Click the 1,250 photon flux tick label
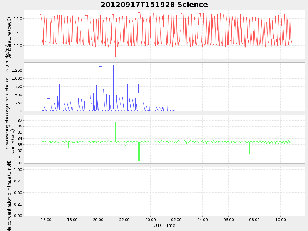The width and height of the screenshot is (308, 231). pos(17,70)
